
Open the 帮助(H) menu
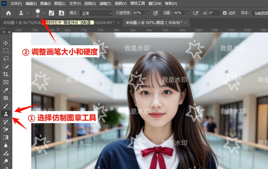coord(171,4)
